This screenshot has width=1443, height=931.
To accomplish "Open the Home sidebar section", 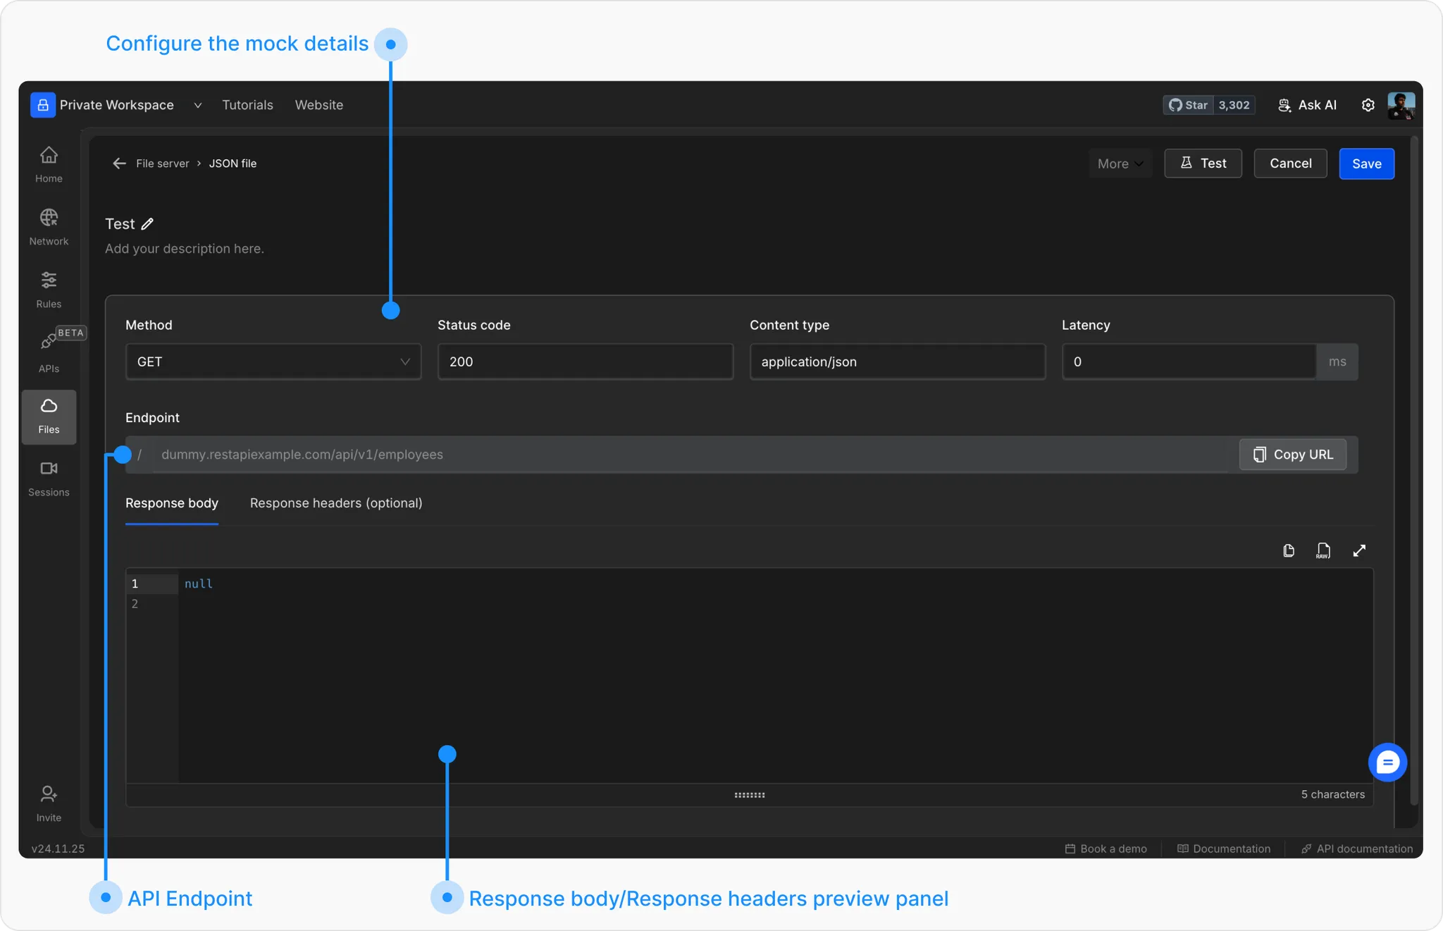I will (49, 164).
